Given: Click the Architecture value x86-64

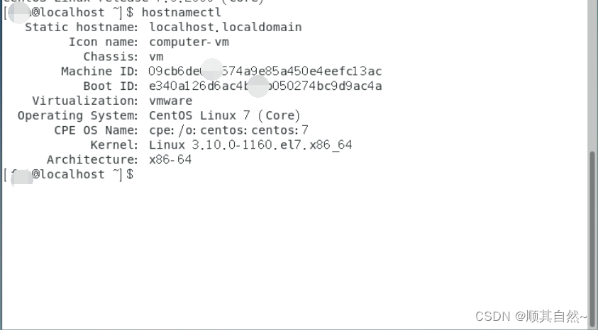Looking at the screenshot, I should pos(170,160).
